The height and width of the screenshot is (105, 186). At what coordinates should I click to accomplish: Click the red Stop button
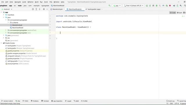pos(170,6)
